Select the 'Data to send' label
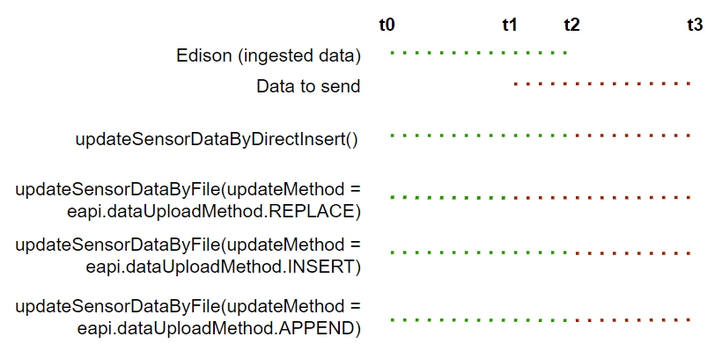The width and height of the screenshot is (722, 344). pyautogui.click(x=308, y=86)
